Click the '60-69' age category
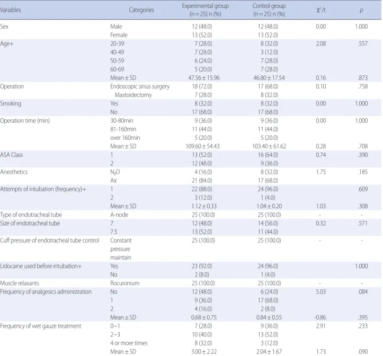Viewport: 383px width, 356px height. 117,69
